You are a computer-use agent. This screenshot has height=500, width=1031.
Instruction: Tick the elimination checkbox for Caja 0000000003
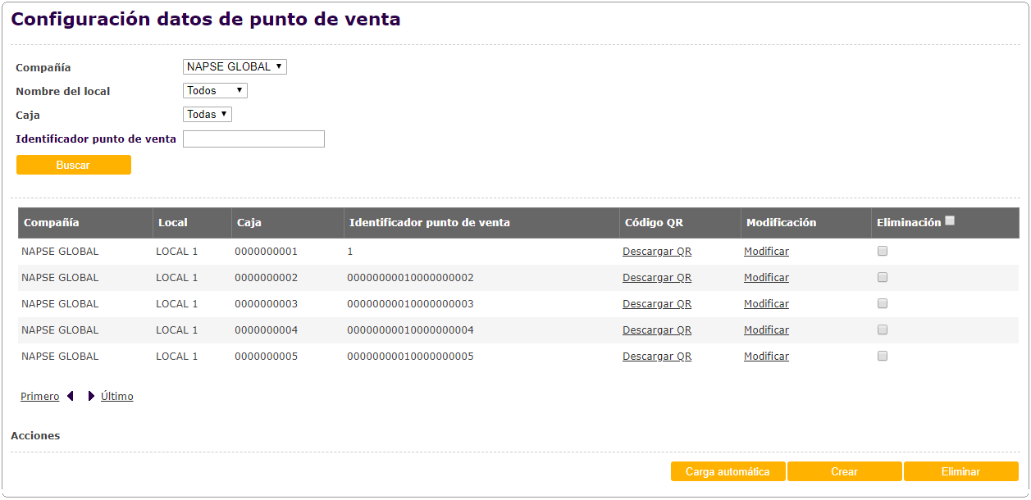[x=883, y=304]
